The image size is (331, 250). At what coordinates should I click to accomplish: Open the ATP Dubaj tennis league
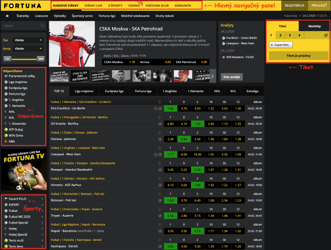click(16, 129)
